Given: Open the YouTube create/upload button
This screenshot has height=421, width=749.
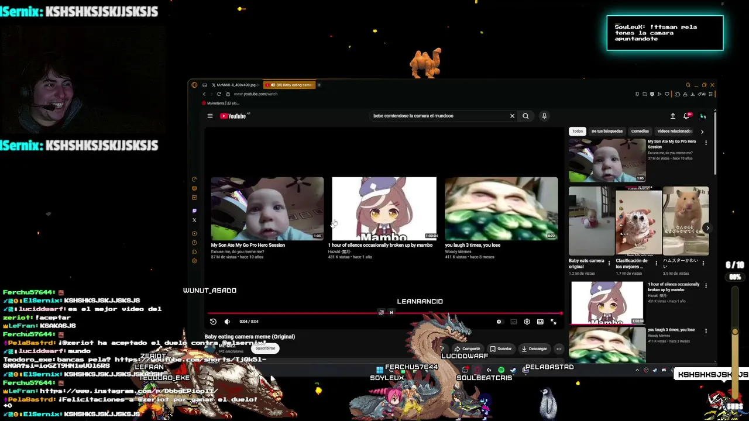Looking at the screenshot, I should point(673,116).
